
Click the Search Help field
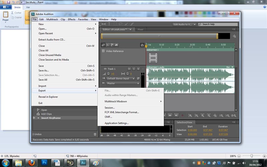click(218, 24)
